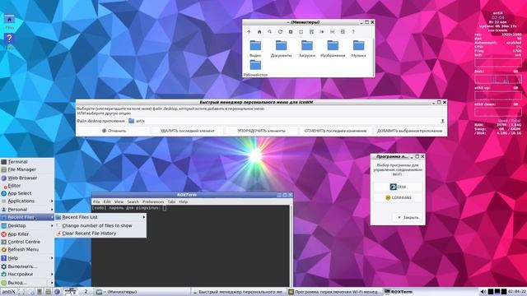Viewport: 527px width, 296px height.
Task: Open the Музыка folder
Action: coord(359,49)
